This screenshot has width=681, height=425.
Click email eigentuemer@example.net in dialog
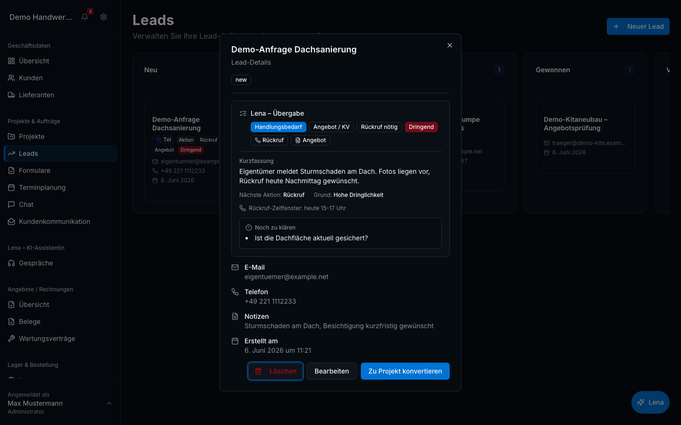(287, 277)
